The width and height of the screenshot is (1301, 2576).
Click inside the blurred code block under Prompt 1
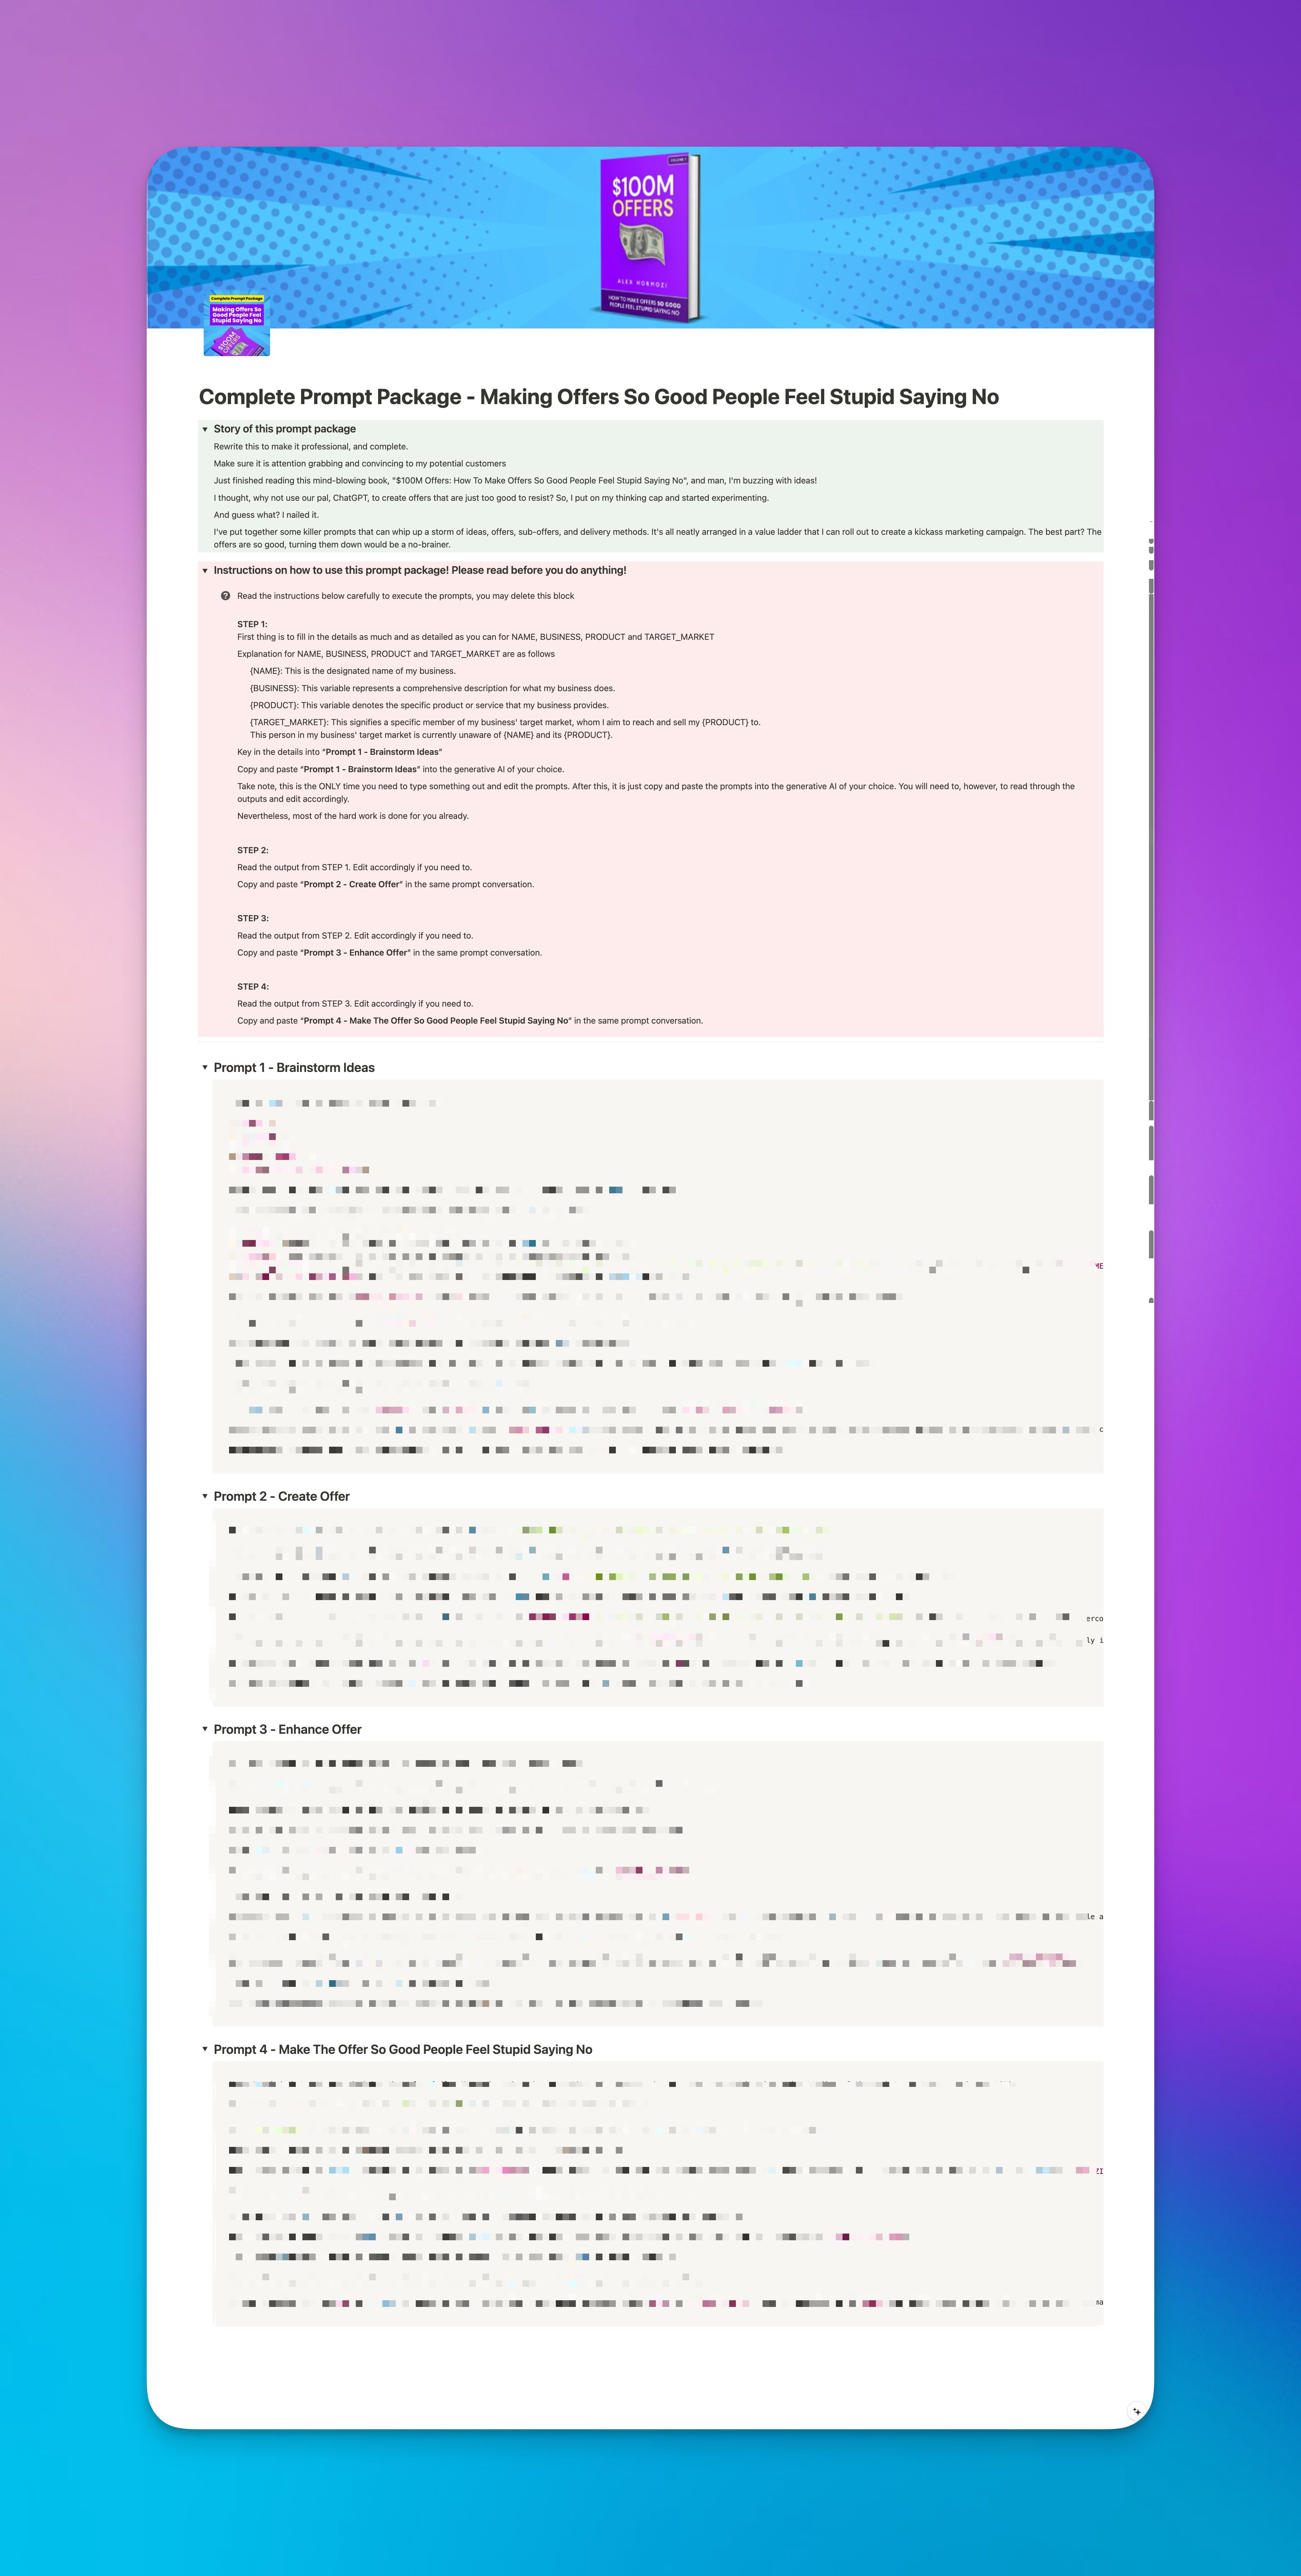658,1276
